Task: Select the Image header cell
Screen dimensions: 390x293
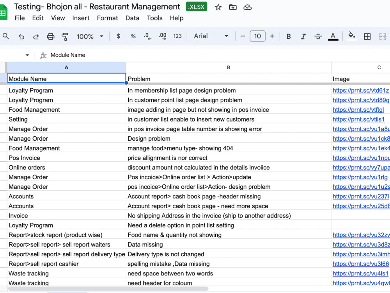Action: point(361,79)
